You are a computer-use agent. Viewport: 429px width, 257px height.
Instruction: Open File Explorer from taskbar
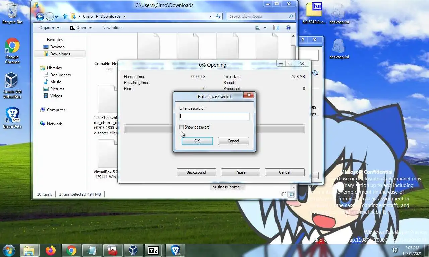(x=29, y=250)
